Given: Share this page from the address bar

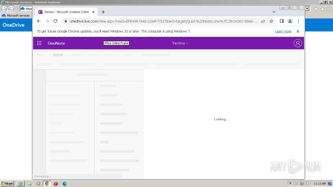Looking at the screenshot, I should pyautogui.click(x=263, y=21).
